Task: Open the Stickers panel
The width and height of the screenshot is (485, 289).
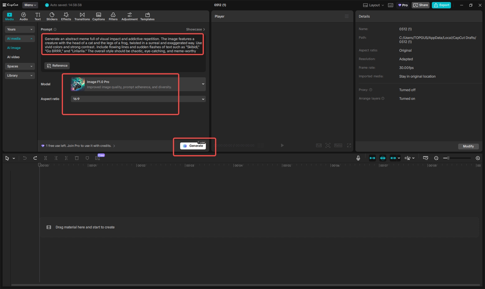Action: (x=52, y=16)
